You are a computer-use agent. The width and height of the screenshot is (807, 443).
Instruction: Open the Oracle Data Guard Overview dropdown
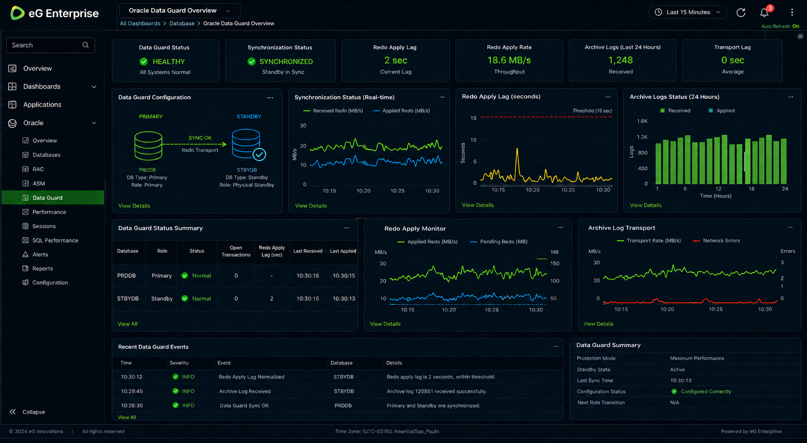[x=180, y=10]
